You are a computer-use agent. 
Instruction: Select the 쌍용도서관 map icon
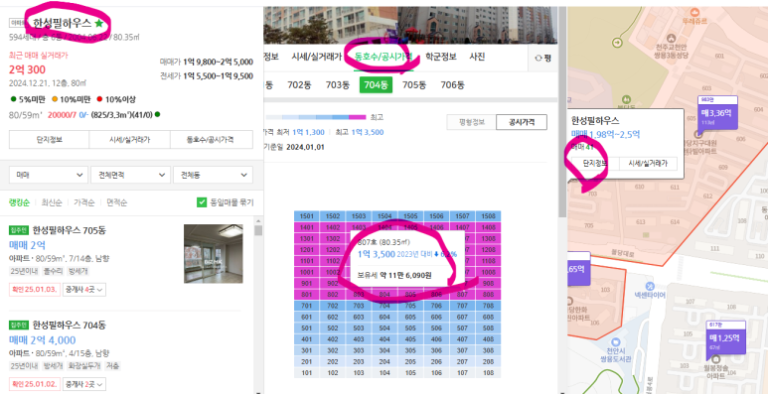coord(617,341)
